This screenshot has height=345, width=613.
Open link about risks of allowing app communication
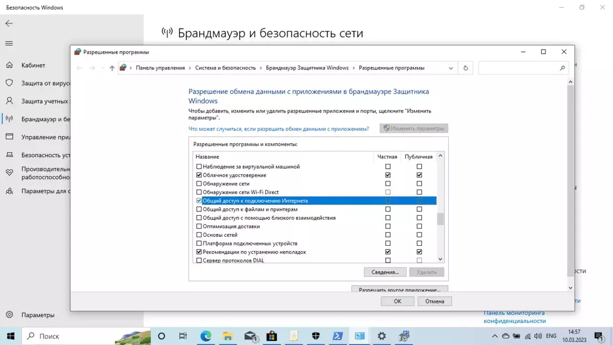click(x=278, y=129)
